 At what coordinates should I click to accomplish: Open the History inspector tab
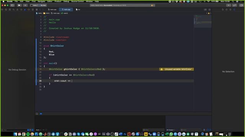[227, 10]
